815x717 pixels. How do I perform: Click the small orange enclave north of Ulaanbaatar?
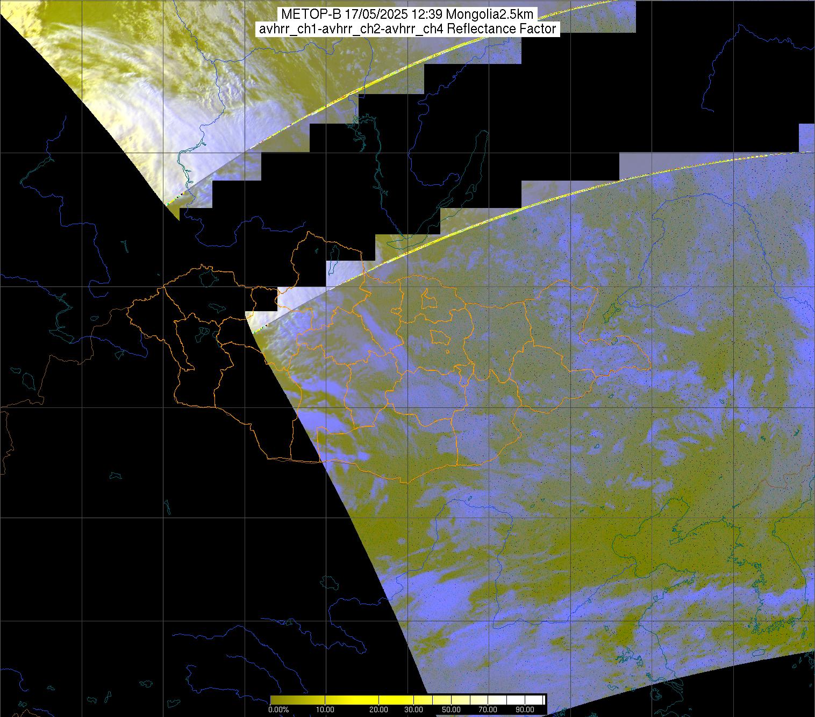click(428, 299)
